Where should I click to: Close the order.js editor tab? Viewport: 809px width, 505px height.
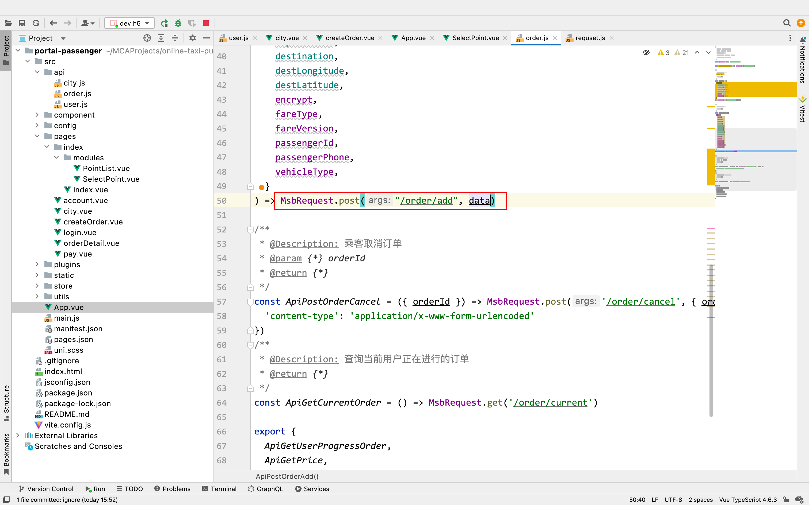point(555,38)
